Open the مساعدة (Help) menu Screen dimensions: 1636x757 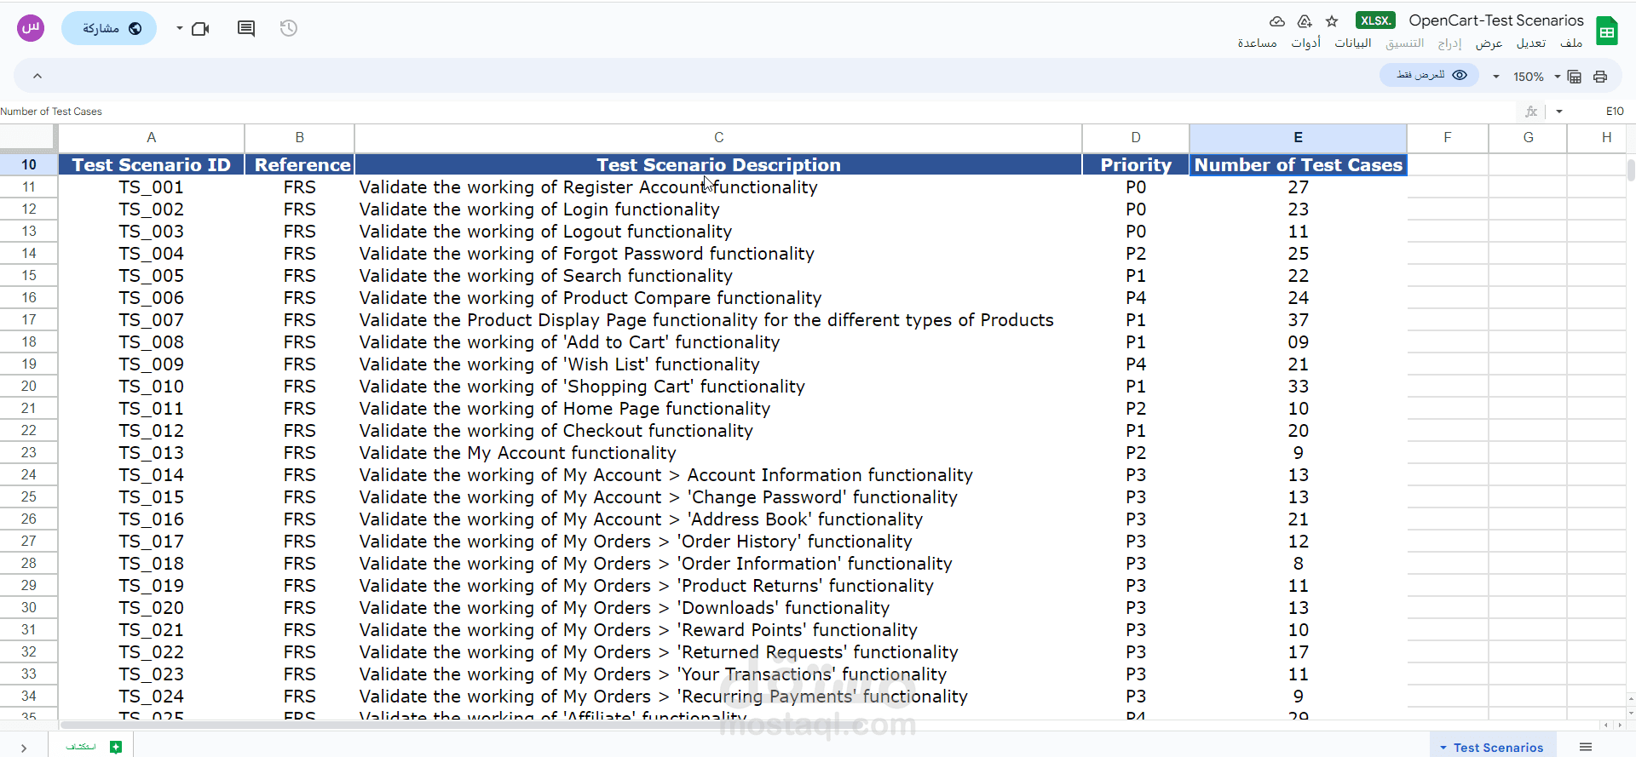1258,43
